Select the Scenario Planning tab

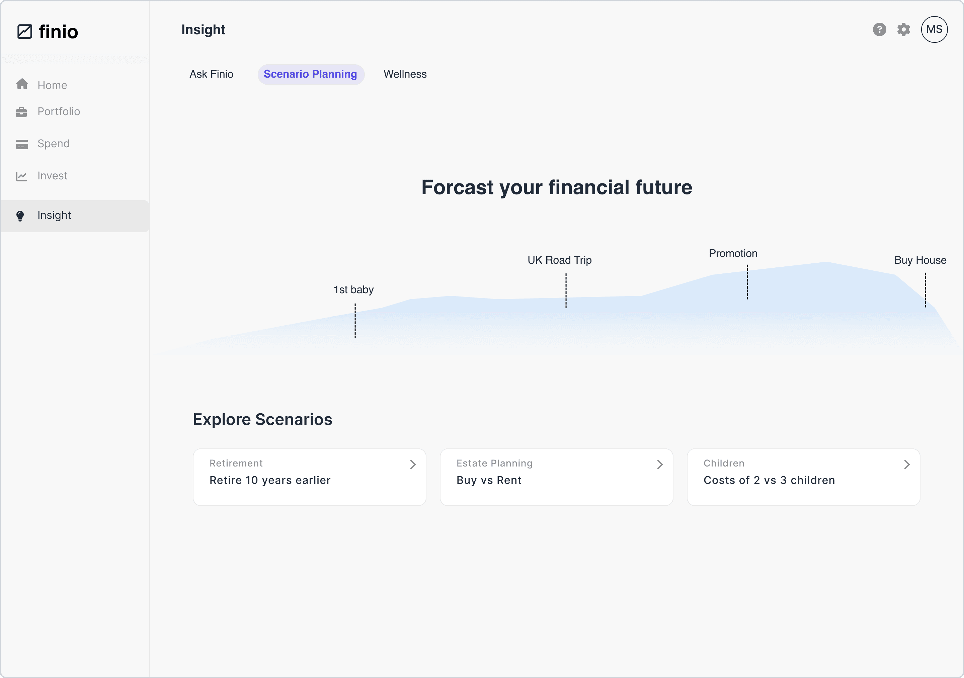point(311,74)
